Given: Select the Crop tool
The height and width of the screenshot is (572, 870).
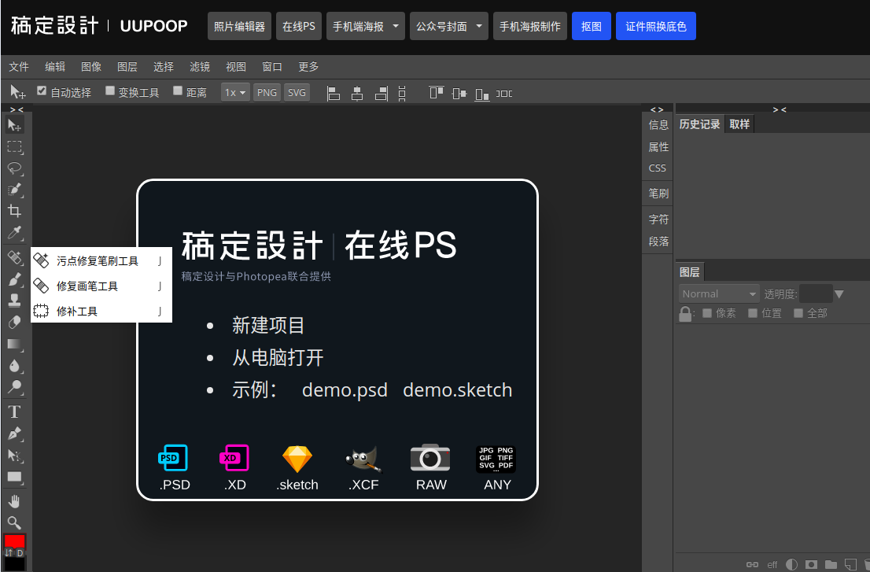Looking at the screenshot, I should (14, 211).
